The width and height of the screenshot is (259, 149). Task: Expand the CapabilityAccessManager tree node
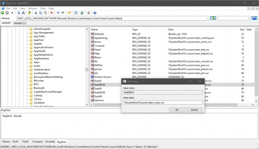pyautogui.click(x=27, y=92)
